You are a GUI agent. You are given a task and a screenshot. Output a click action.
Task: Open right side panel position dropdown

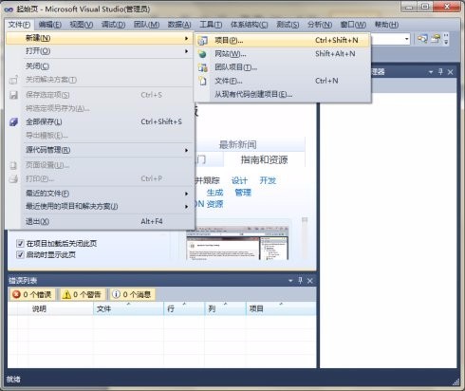point(431,72)
